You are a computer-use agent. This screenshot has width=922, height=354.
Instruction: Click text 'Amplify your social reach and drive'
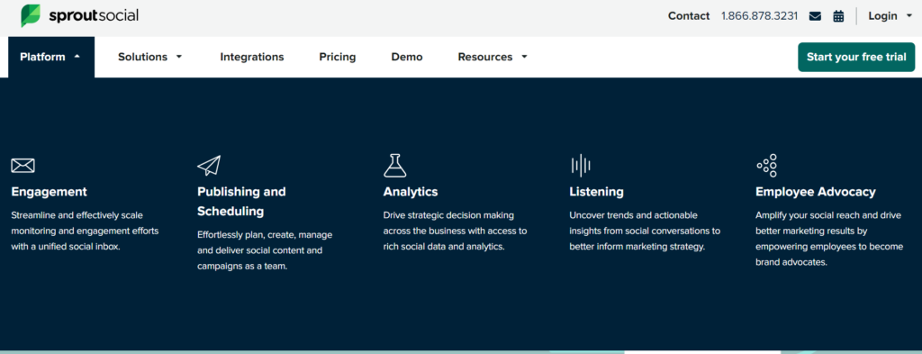pyautogui.click(x=828, y=215)
